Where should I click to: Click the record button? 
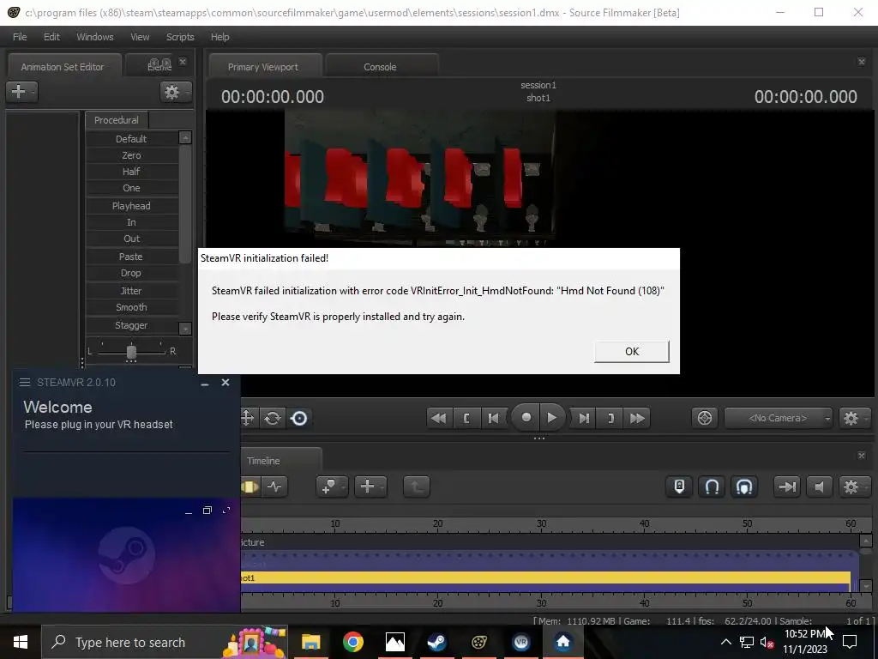(526, 418)
